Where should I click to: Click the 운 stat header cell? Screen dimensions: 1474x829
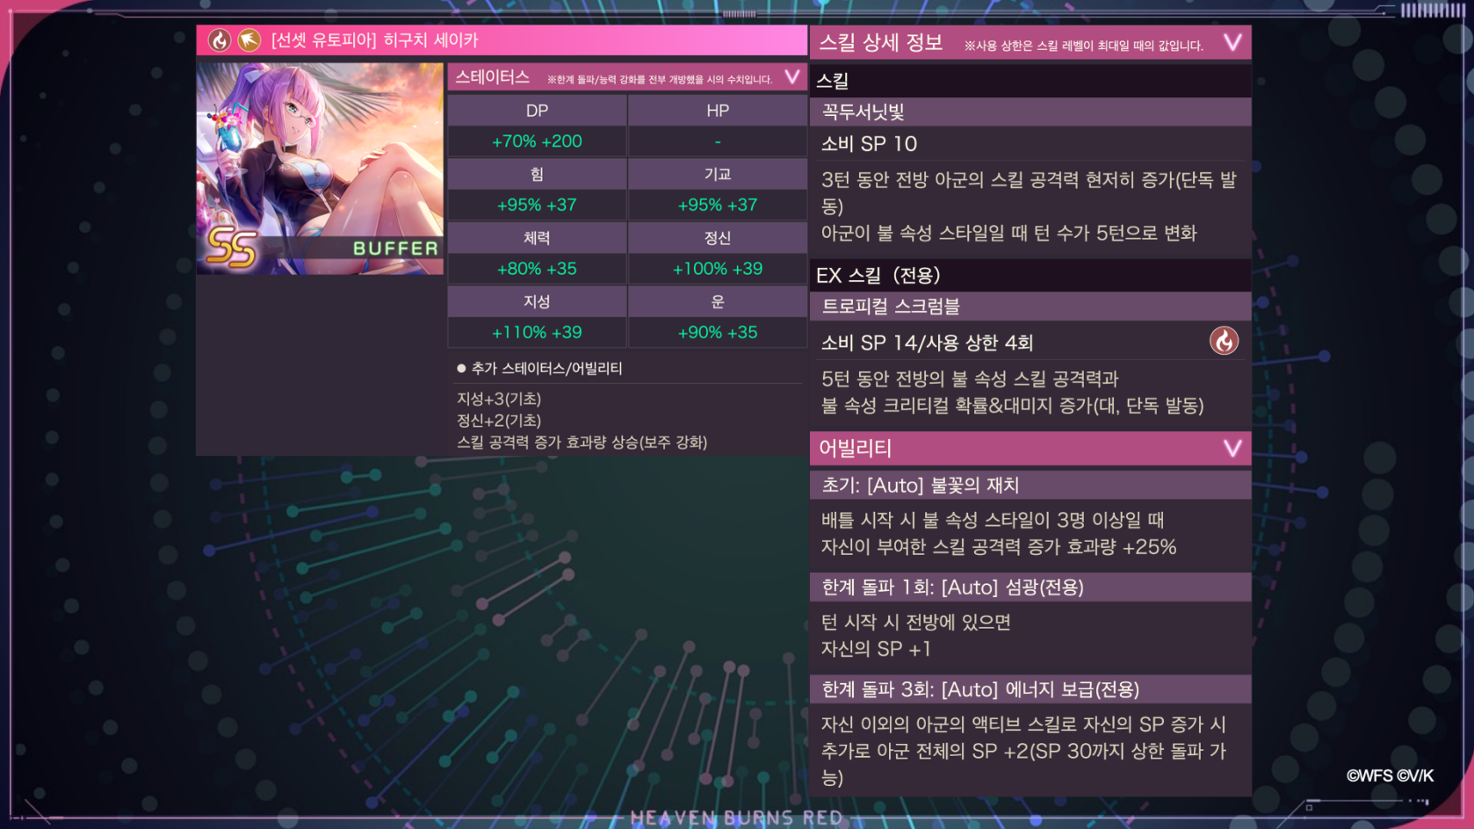coord(718,301)
